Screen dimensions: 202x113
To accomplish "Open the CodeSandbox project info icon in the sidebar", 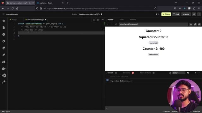I will tap(3, 21).
